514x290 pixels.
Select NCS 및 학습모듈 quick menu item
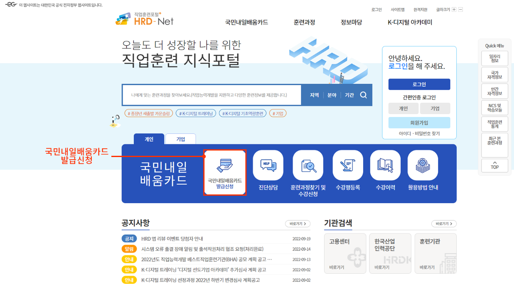click(x=494, y=107)
